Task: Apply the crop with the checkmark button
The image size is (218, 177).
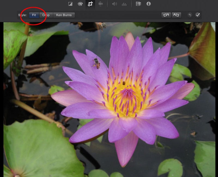Action: tap(198, 15)
